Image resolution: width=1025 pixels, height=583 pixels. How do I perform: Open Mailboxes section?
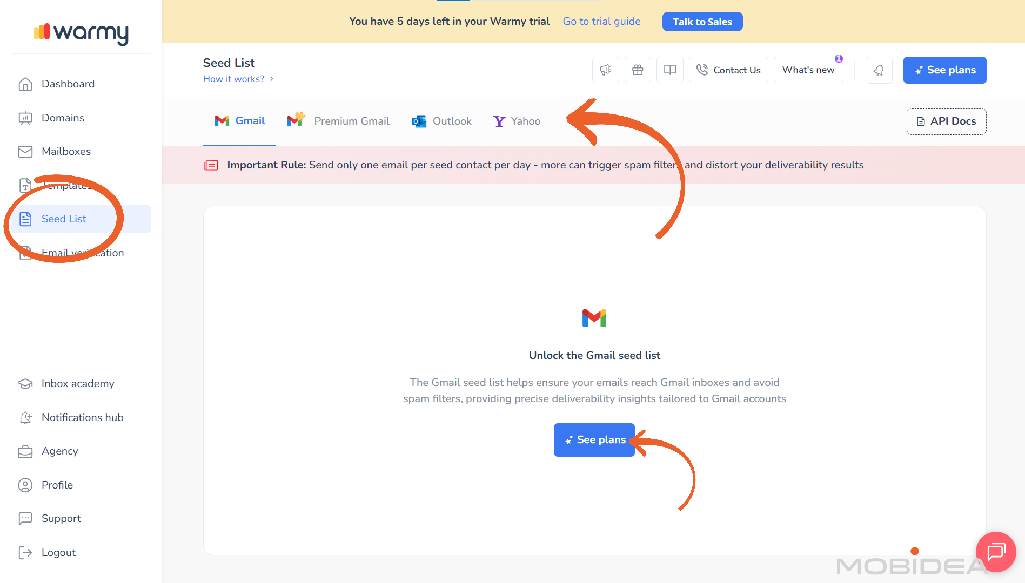pos(66,152)
